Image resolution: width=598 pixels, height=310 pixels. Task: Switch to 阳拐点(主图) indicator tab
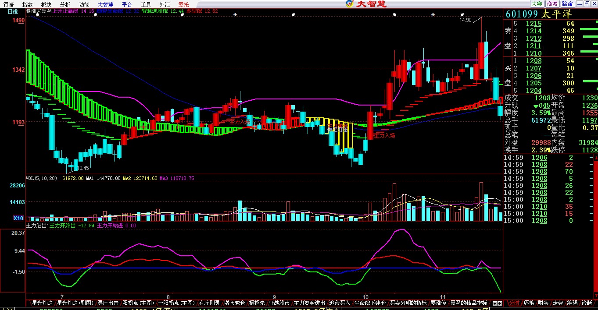pyautogui.click(x=138, y=303)
